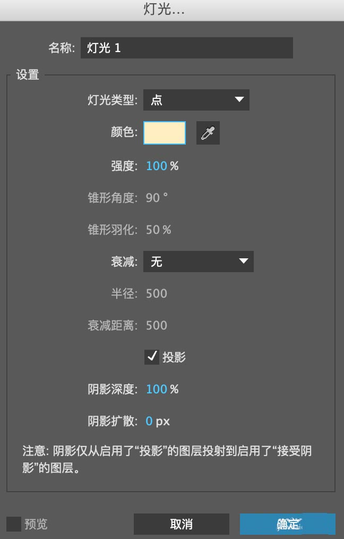Click the 强度 intensity value 100
This screenshot has height=539, width=344.
pyautogui.click(x=157, y=166)
